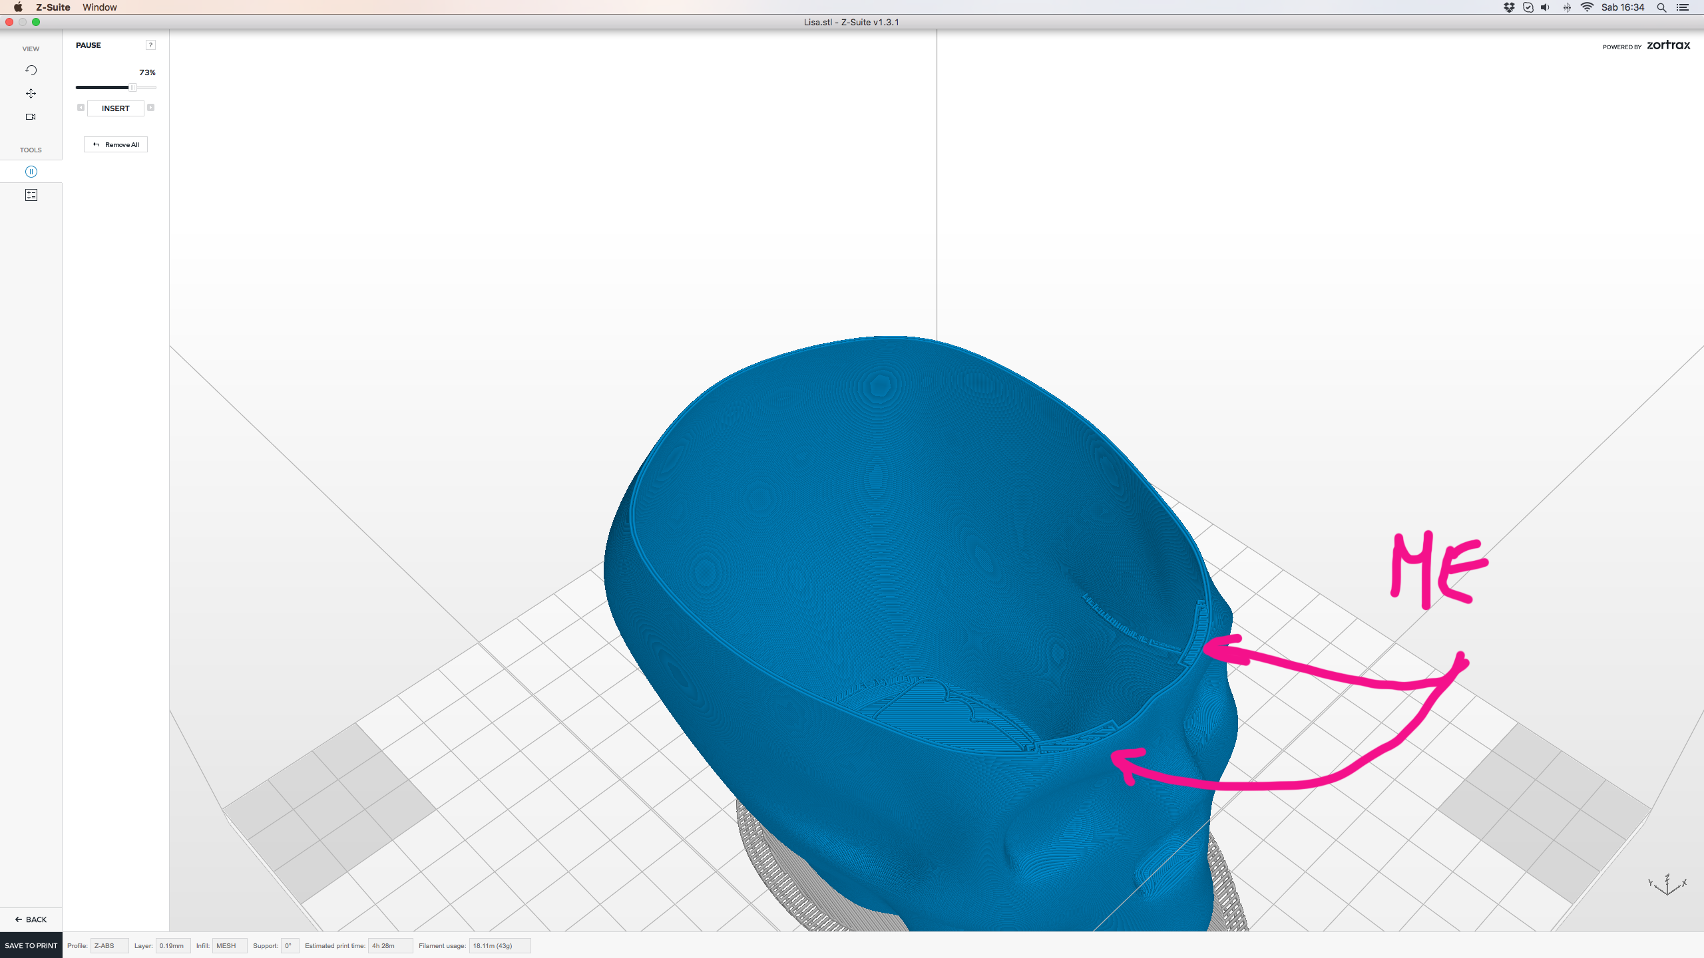
Task: Click Remove All pauses button
Action: coord(116,144)
